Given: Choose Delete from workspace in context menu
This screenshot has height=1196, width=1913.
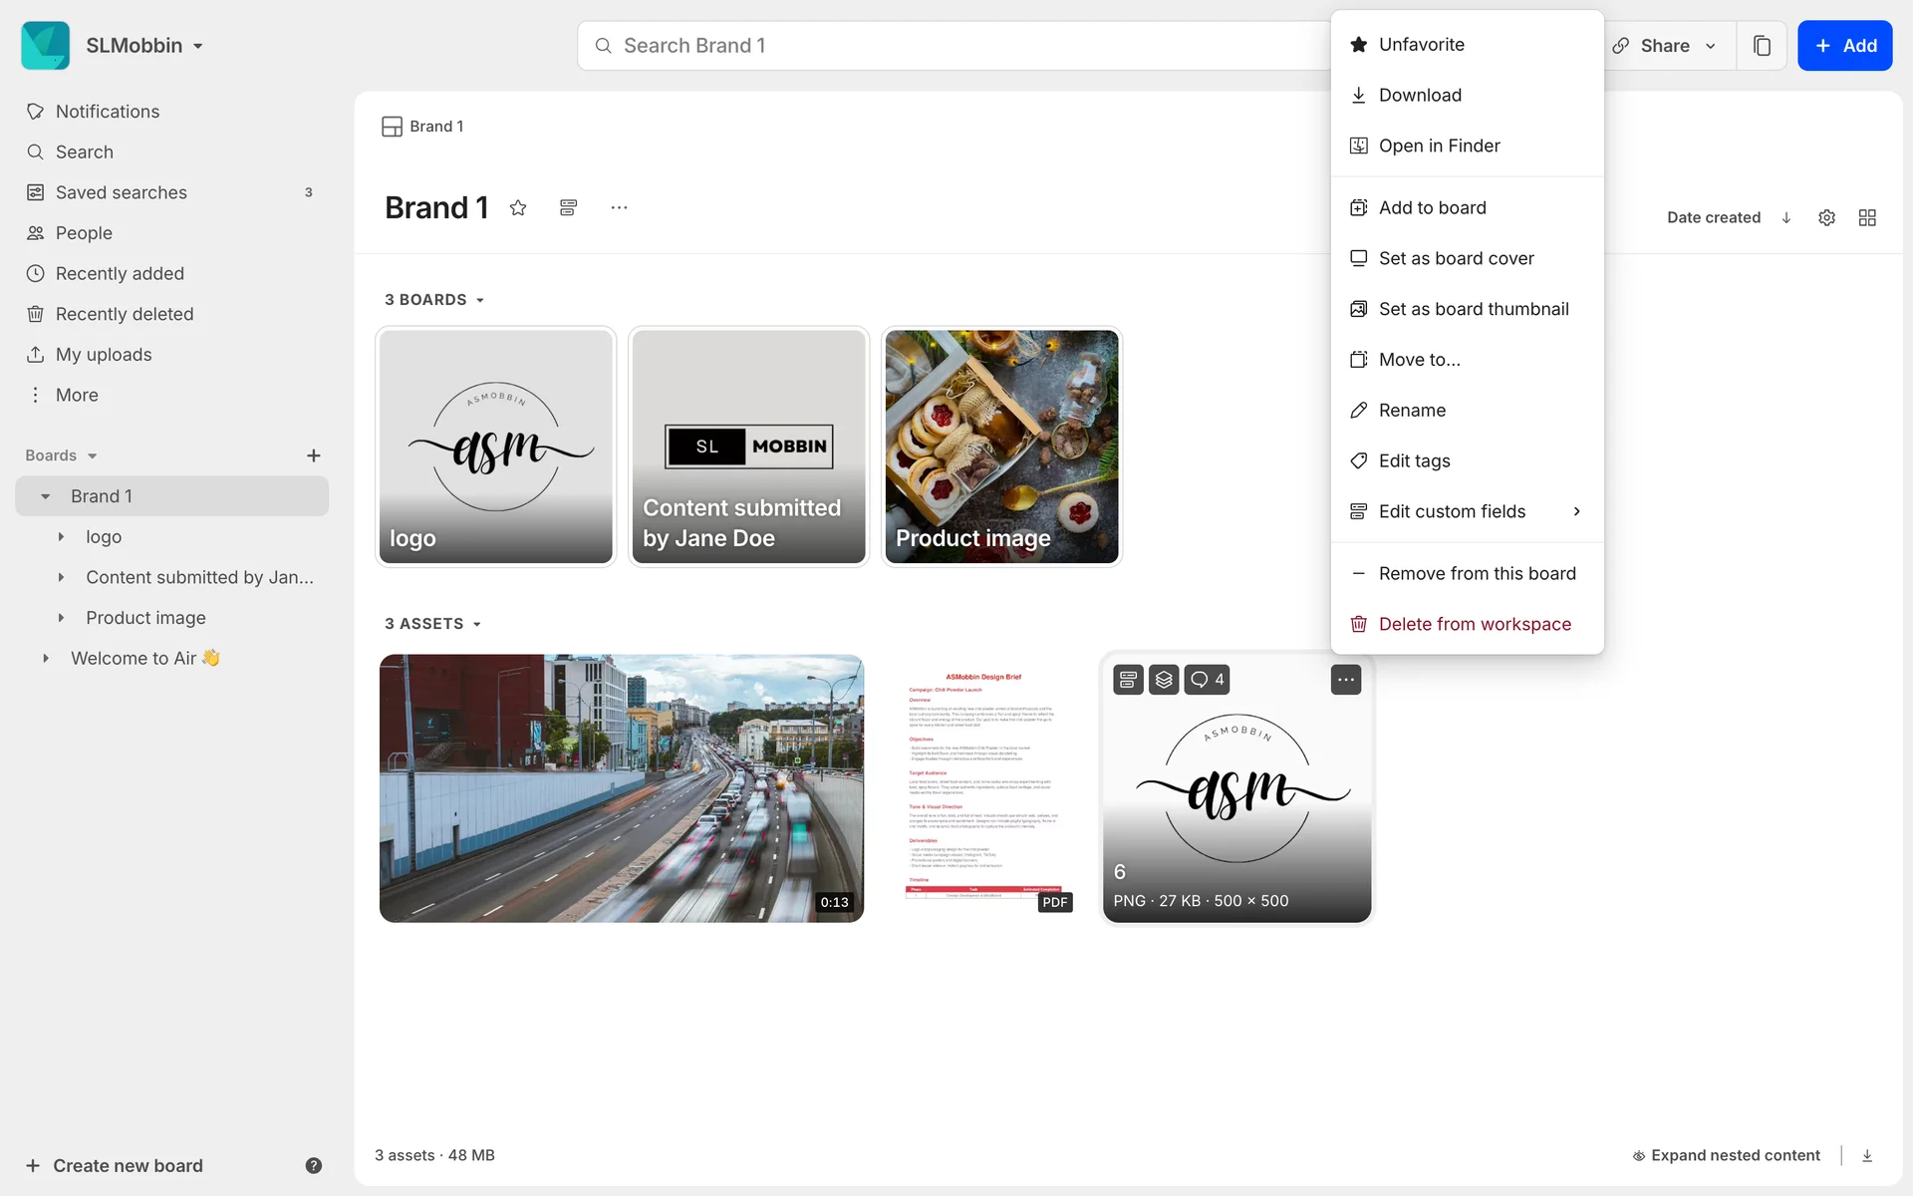Looking at the screenshot, I should click(1474, 624).
